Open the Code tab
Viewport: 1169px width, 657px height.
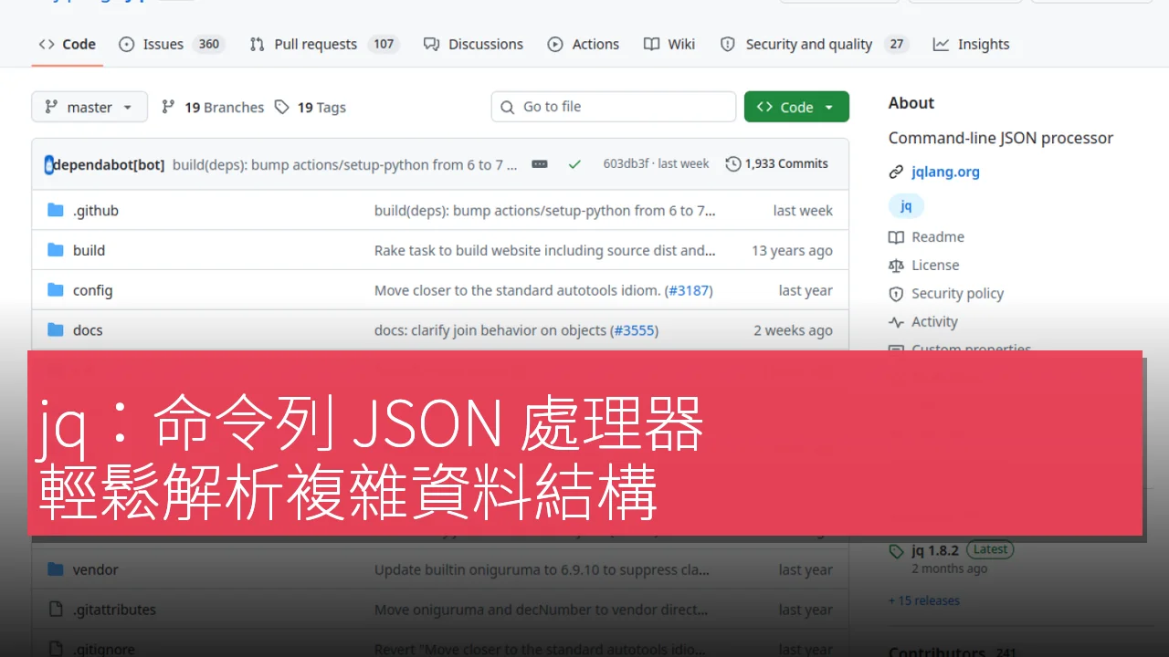coord(67,44)
